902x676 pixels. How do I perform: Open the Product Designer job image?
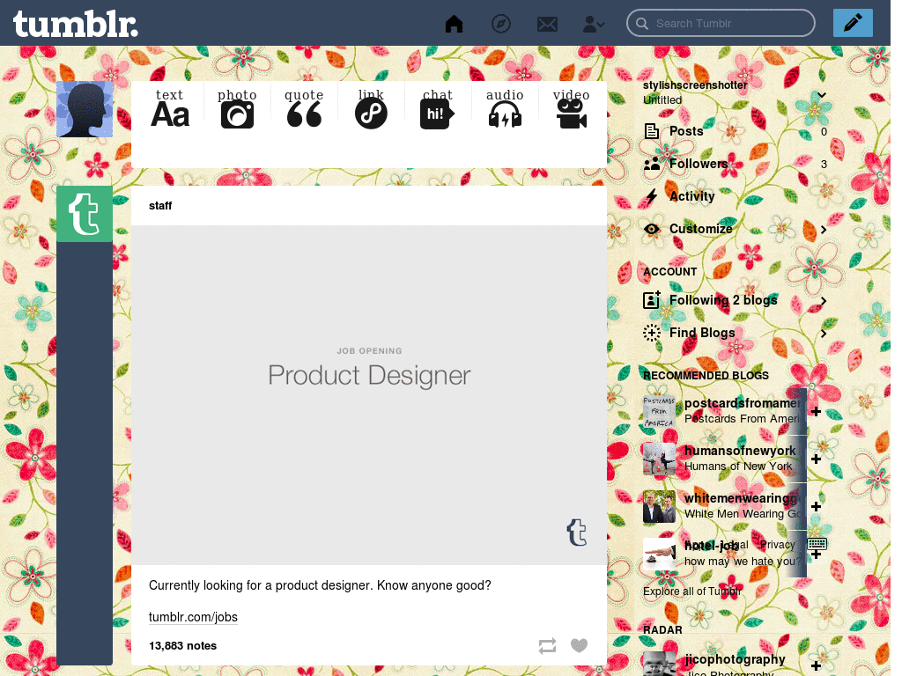[369, 395]
